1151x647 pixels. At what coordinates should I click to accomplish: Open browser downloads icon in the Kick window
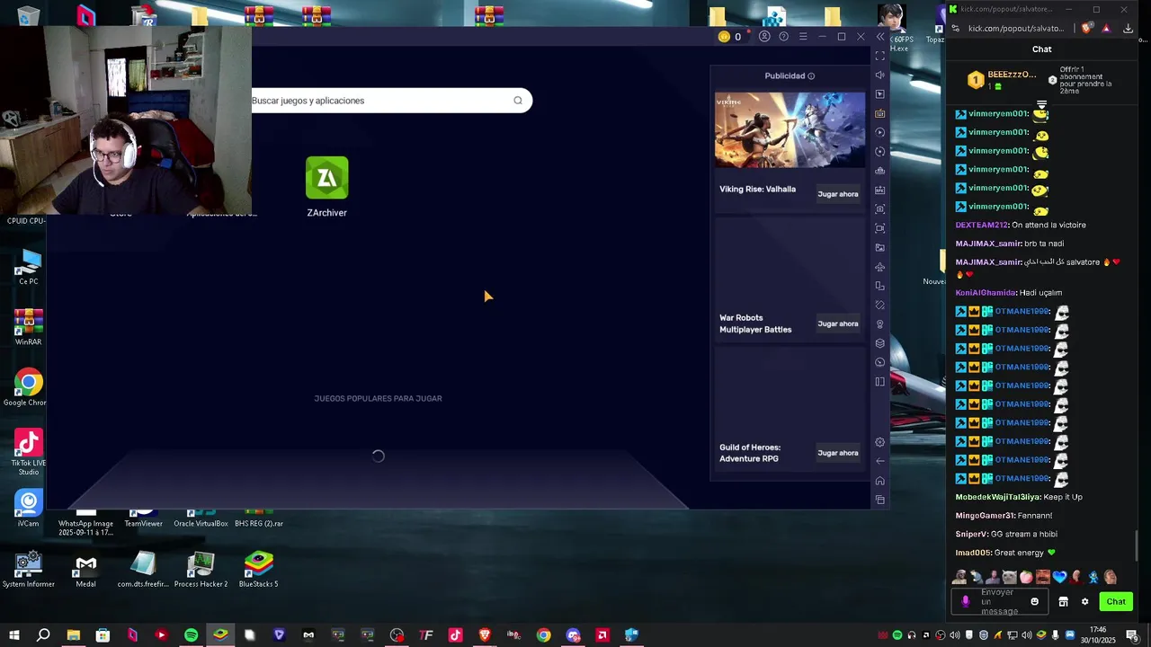[1129, 29]
